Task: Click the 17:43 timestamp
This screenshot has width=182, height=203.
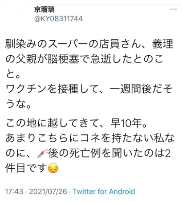Action: pyautogui.click(x=14, y=191)
